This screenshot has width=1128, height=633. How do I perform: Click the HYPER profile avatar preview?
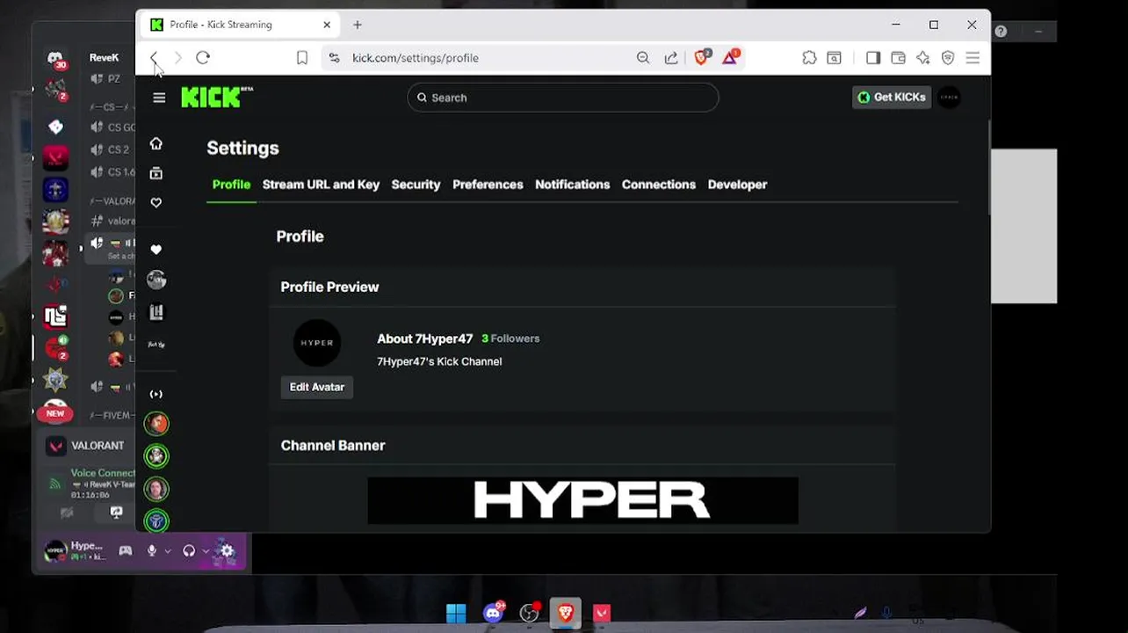coord(317,343)
